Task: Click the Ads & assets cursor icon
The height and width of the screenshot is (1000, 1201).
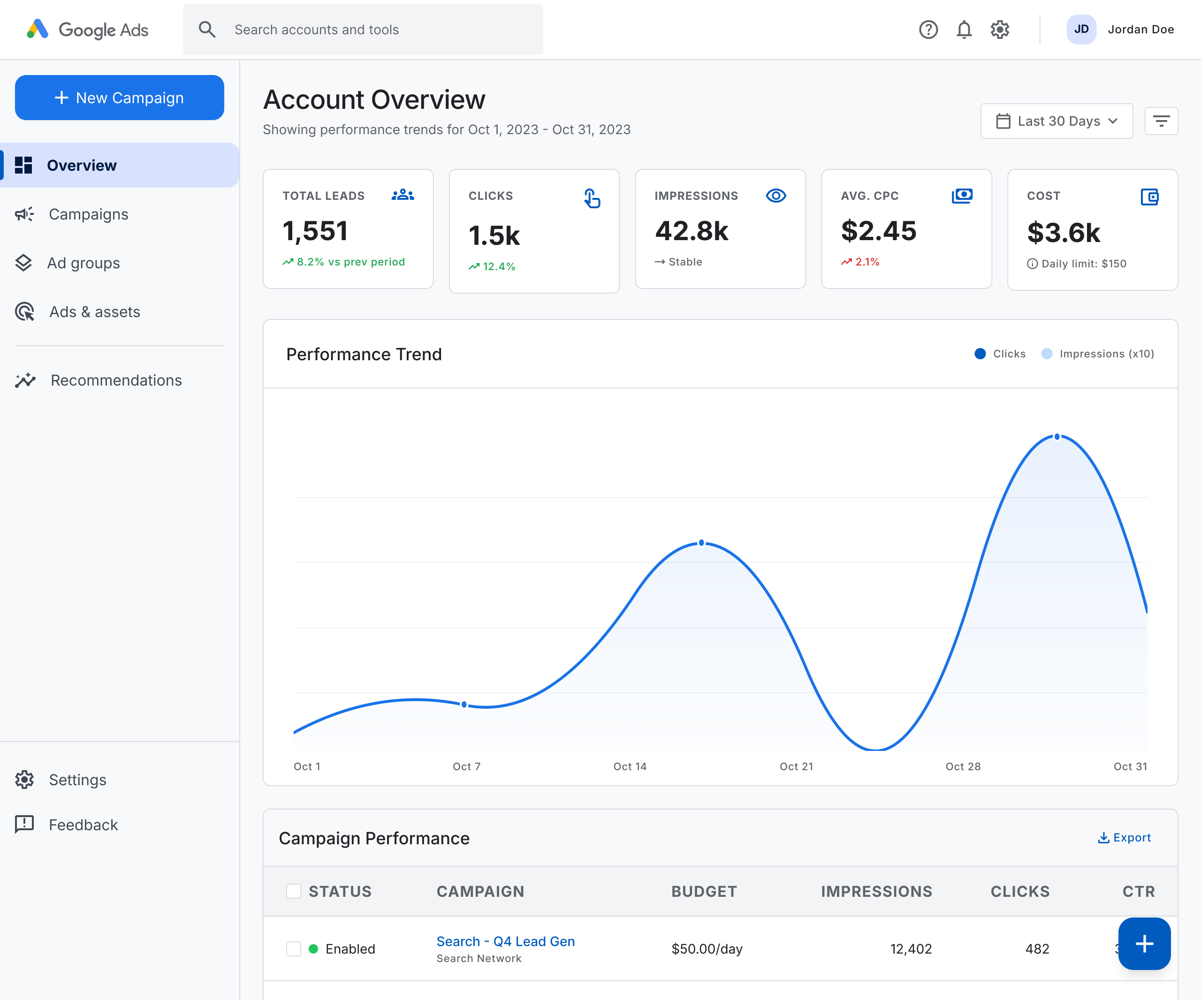Action: click(x=24, y=311)
